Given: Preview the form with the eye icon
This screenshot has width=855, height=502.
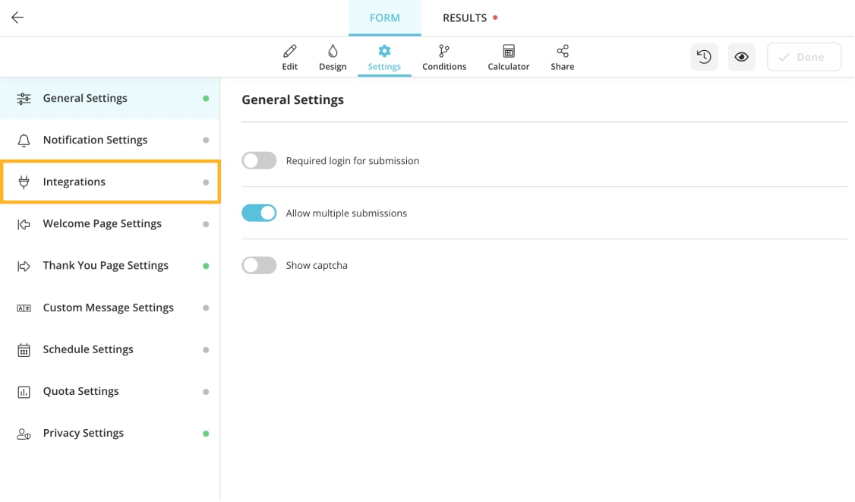Looking at the screenshot, I should (x=741, y=56).
